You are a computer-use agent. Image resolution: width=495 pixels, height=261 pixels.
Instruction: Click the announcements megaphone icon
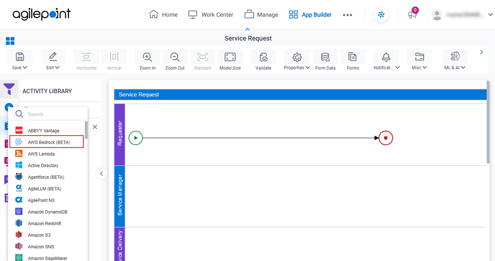point(412,15)
